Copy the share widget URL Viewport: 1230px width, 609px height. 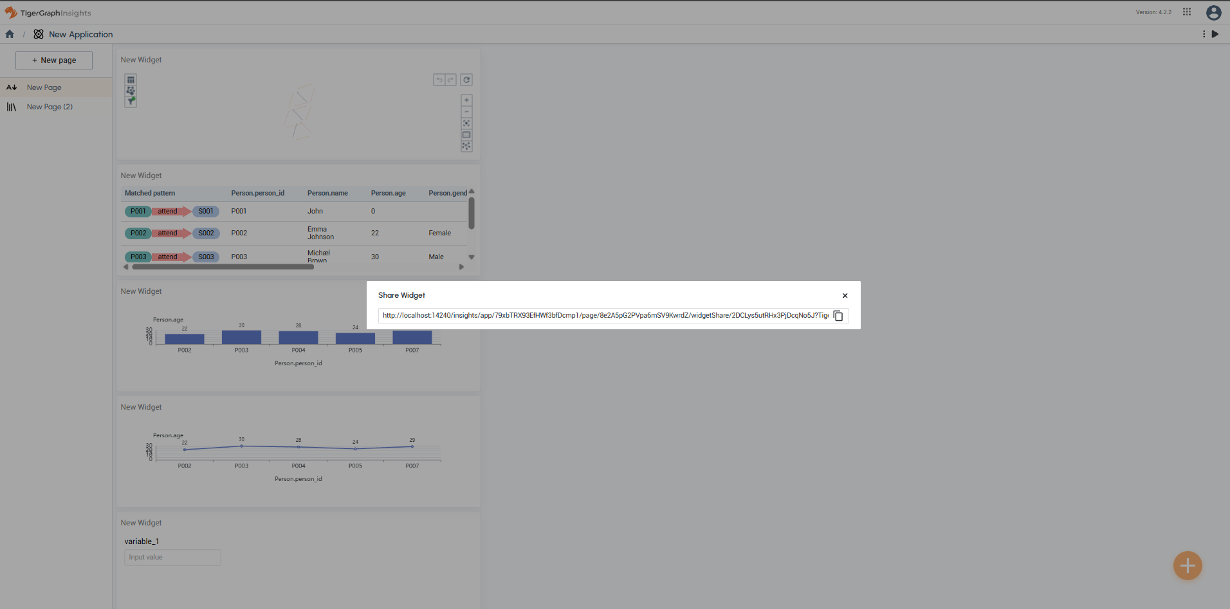point(838,316)
